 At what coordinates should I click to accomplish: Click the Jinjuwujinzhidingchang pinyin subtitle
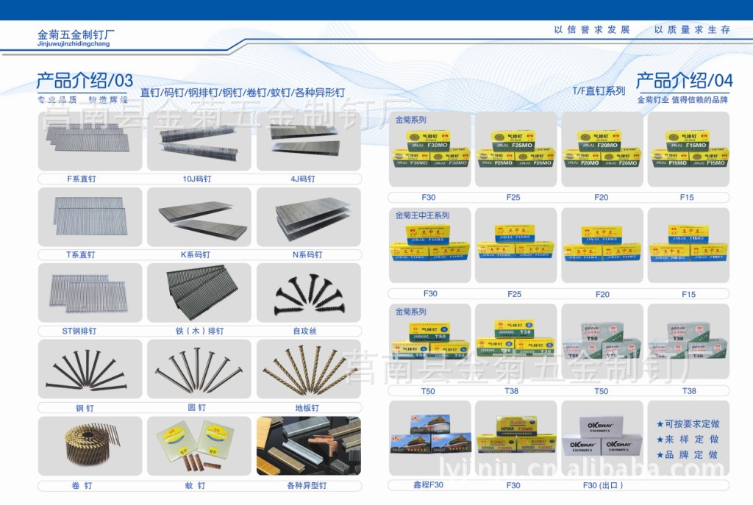pyautogui.click(x=74, y=44)
